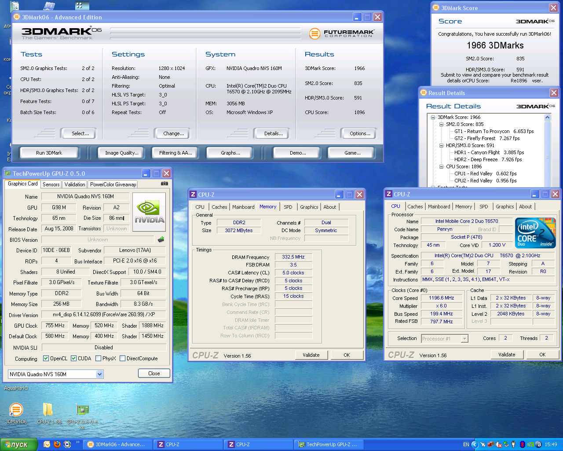Click the Futuremark Corporation logo
This screenshot has height=451, width=563.
click(342, 33)
